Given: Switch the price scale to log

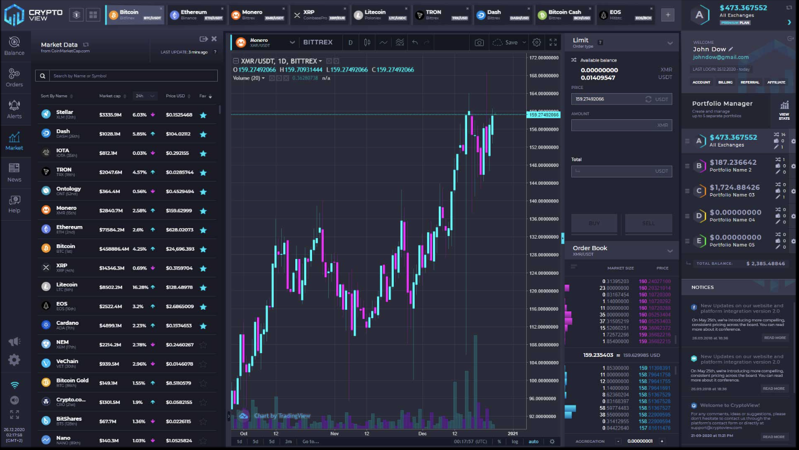Looking at the screenshot, I should (516, 441).
